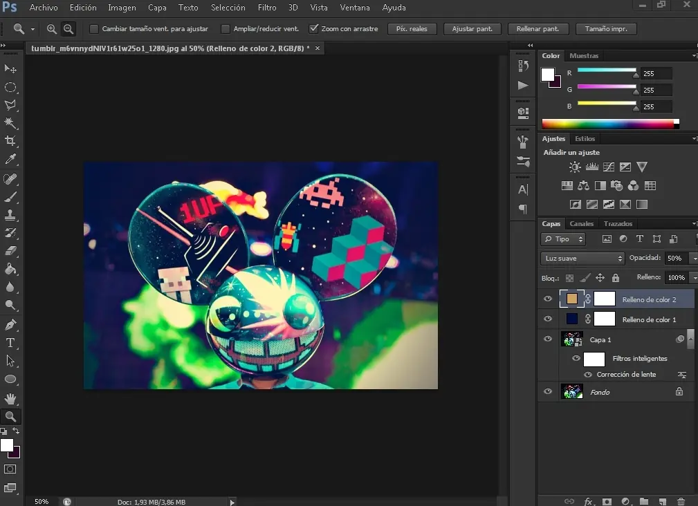
Task: Select the Magic Wand tool
Action: [x=10, y=122]
